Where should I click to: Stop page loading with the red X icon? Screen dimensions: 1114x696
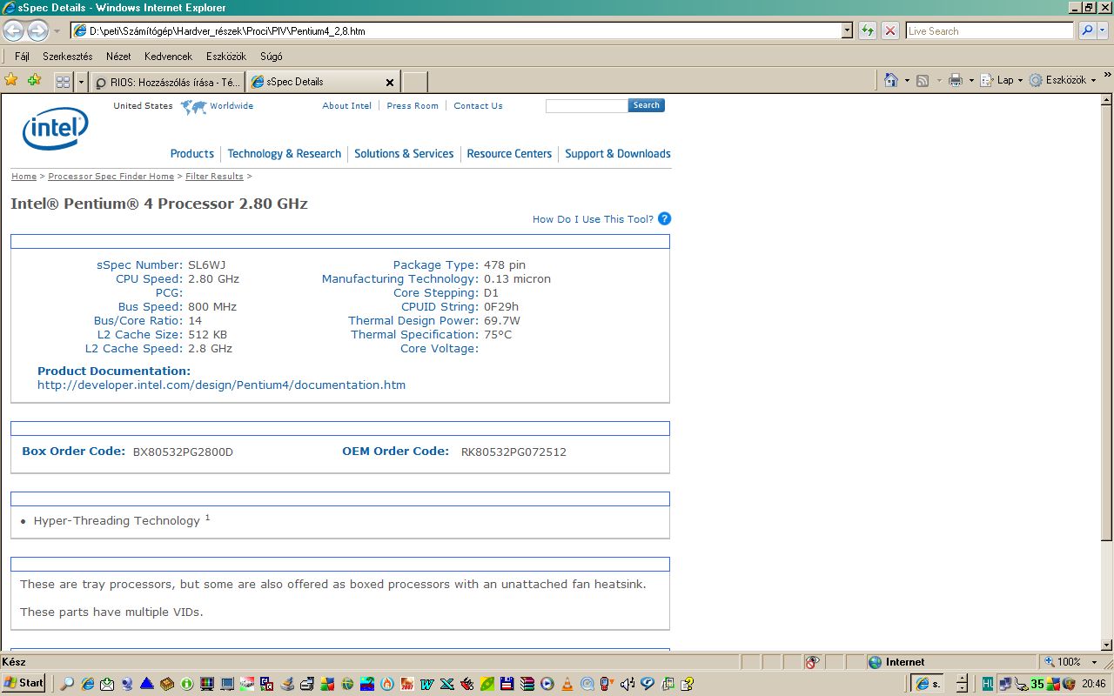pyautogui.click(x=890, y=31)
